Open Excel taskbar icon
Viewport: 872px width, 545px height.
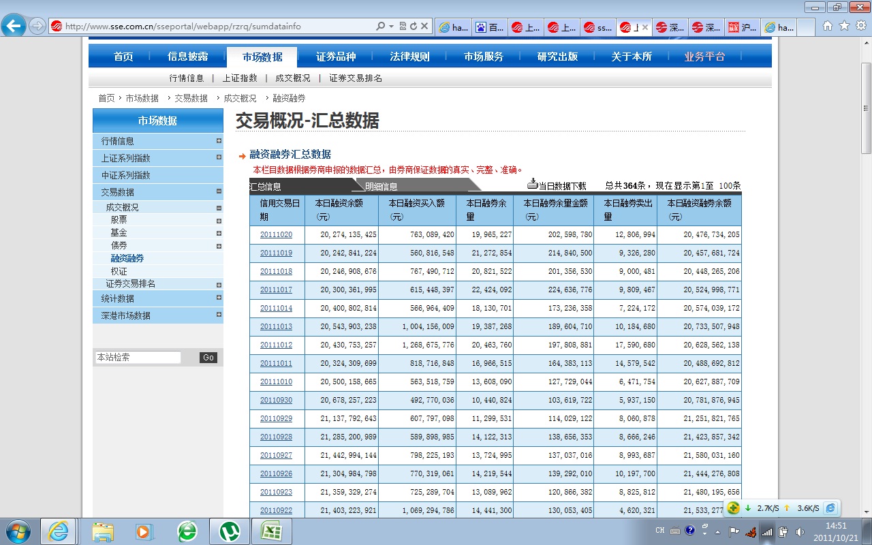[272, 531]
